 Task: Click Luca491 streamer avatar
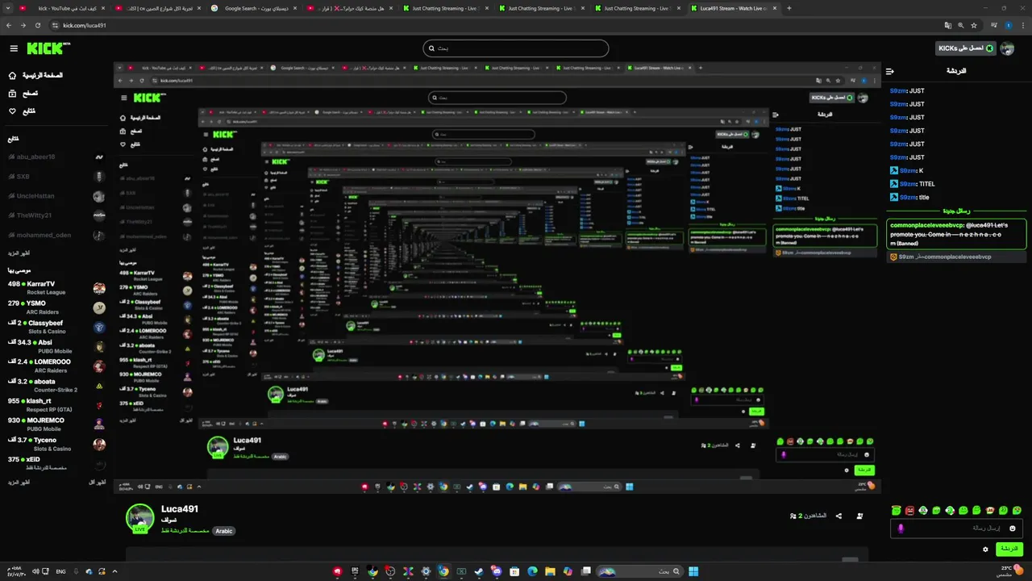click(x=140, y=518)
